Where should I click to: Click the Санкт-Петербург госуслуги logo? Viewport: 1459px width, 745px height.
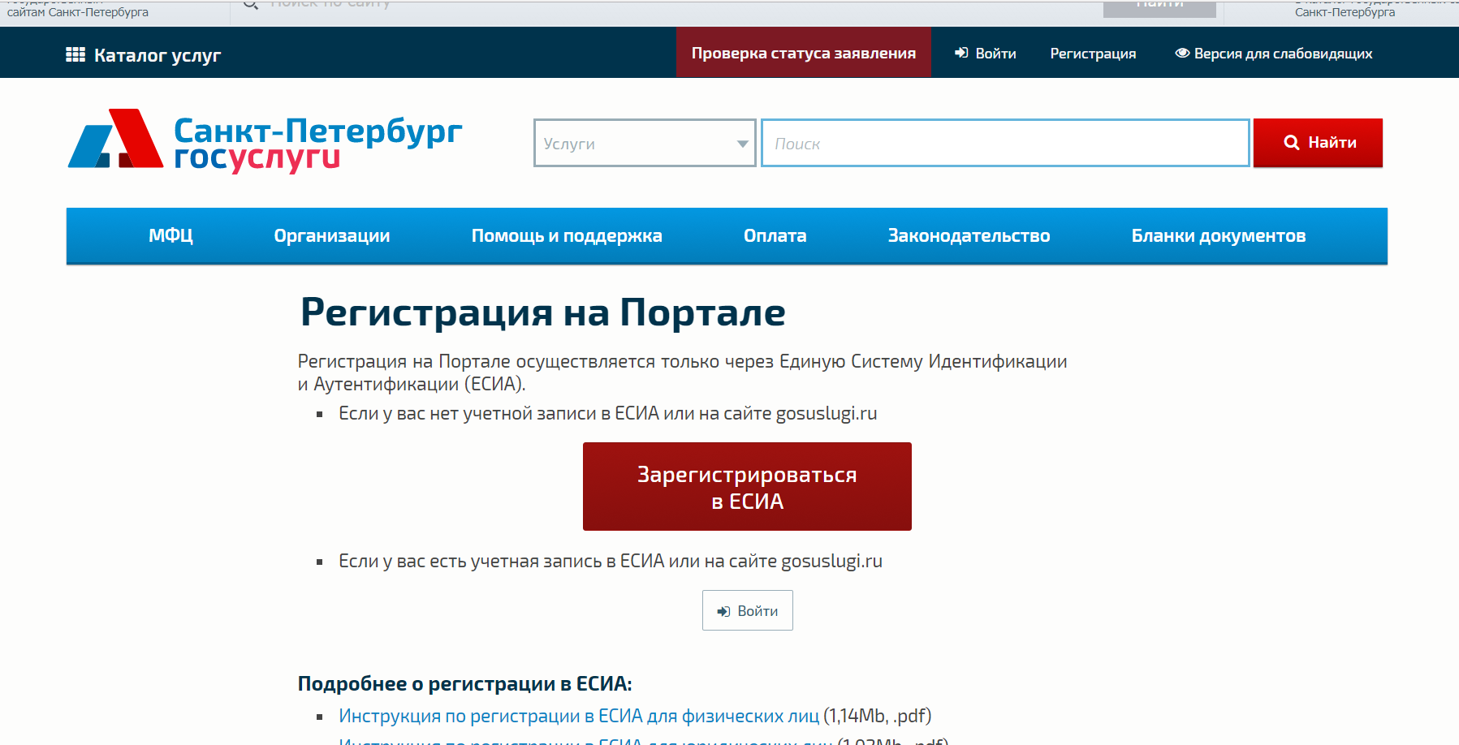pos(265,140)
